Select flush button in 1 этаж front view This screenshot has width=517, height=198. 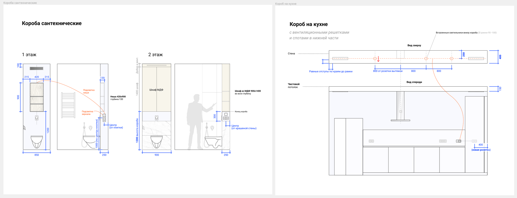tap(37, 118)
